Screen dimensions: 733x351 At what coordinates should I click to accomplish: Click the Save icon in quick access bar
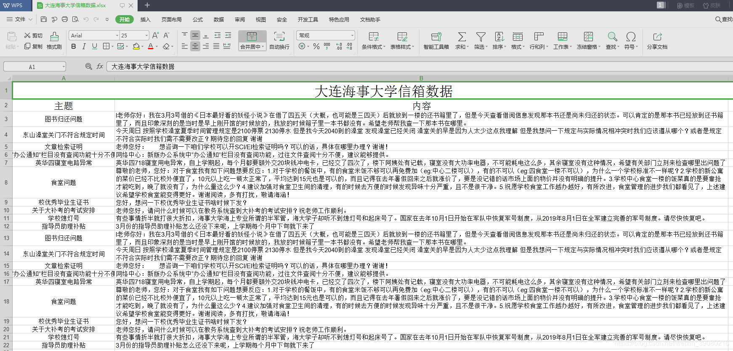(44, 19)
